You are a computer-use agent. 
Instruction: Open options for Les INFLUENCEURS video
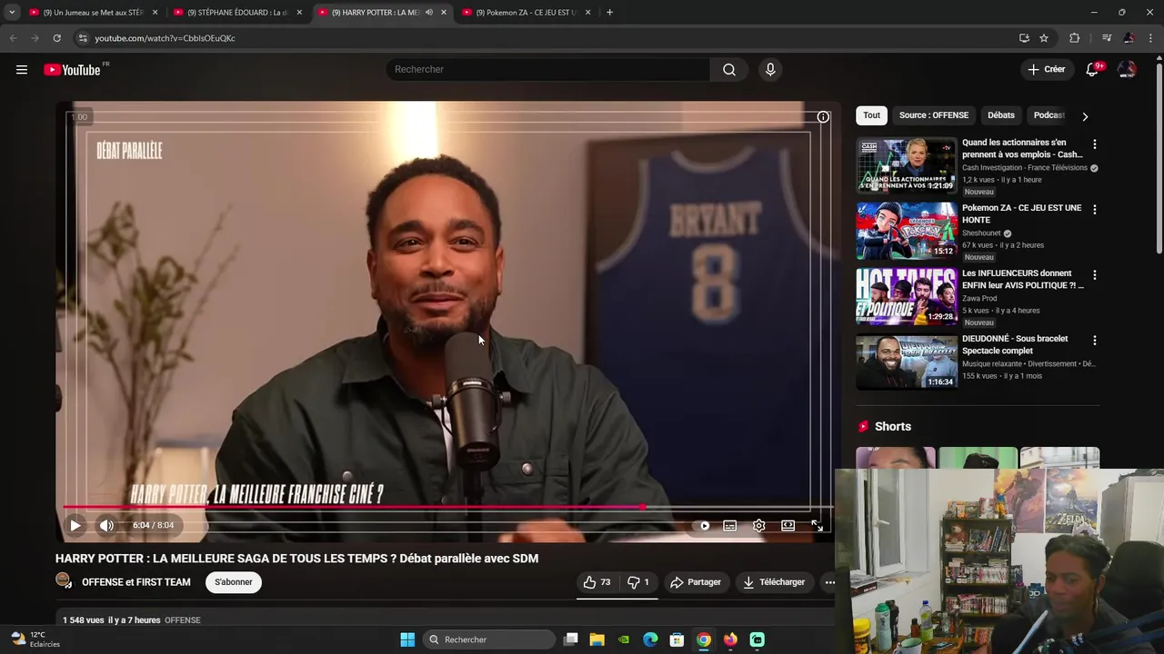(1094, 275)
